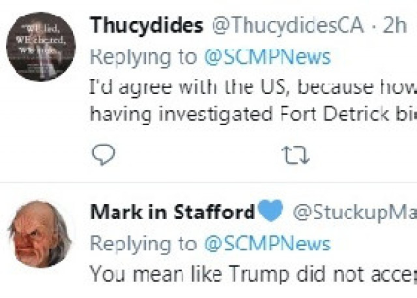Open the @StuckupMa handle
Image resolution: width=417 pixels, height=298 pixels.
354,212
